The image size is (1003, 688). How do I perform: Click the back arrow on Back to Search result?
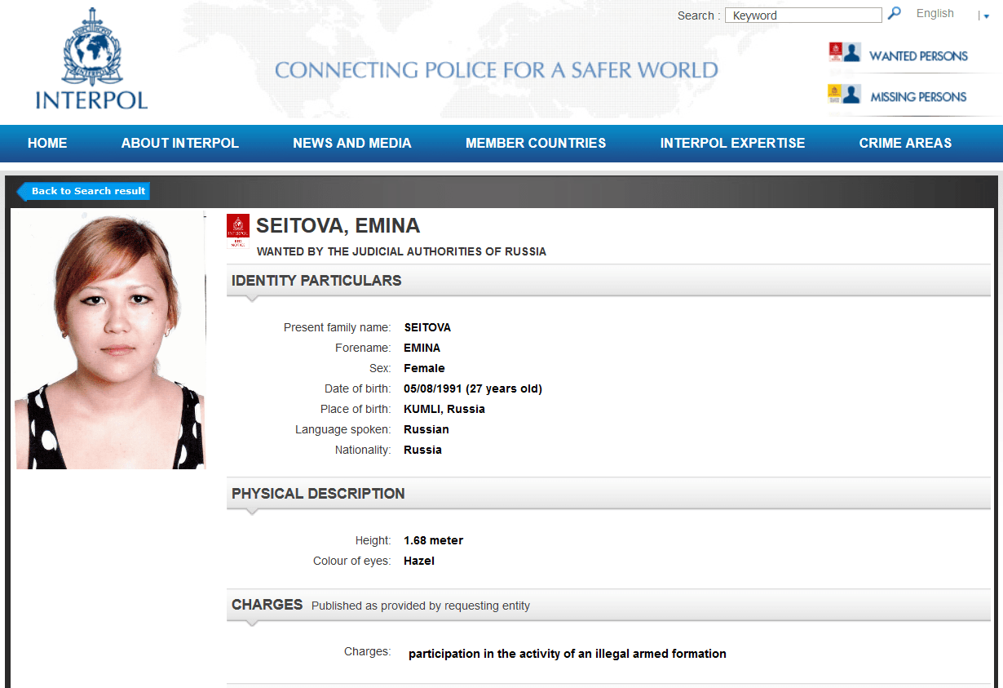point(22,191)
